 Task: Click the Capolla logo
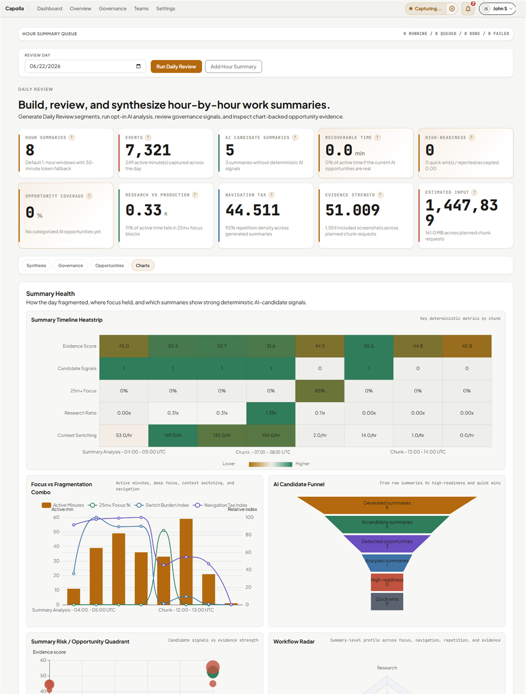tap(14, 9)
